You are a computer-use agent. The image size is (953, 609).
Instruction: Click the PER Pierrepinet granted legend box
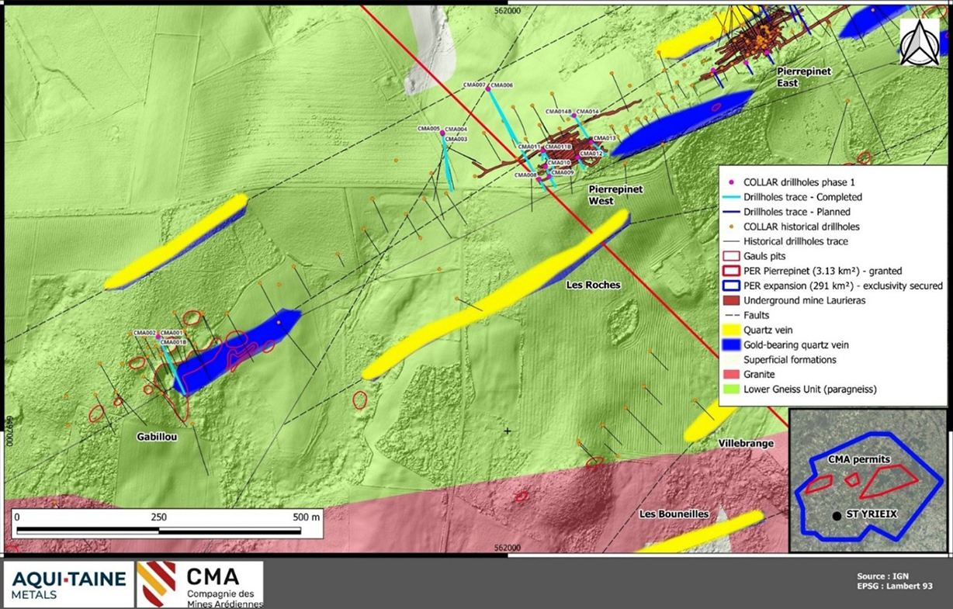(730, 271)
